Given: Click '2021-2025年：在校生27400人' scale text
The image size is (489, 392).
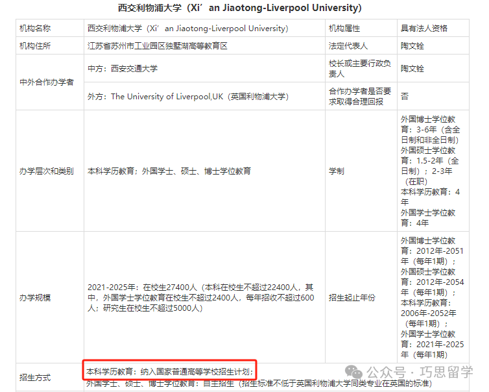Looking at the screenshot, I should pyautogui.click(x=201, y=297).
